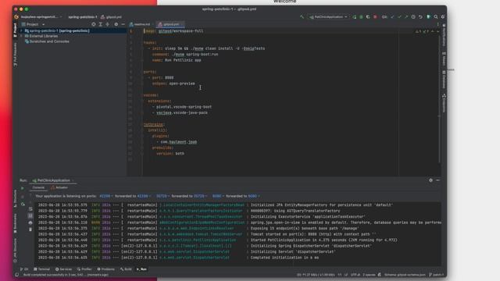The width and height of the screenshot is (500, 281).
Task: Toggle the Structure side tool button
Action: click(x=16, y=199)
